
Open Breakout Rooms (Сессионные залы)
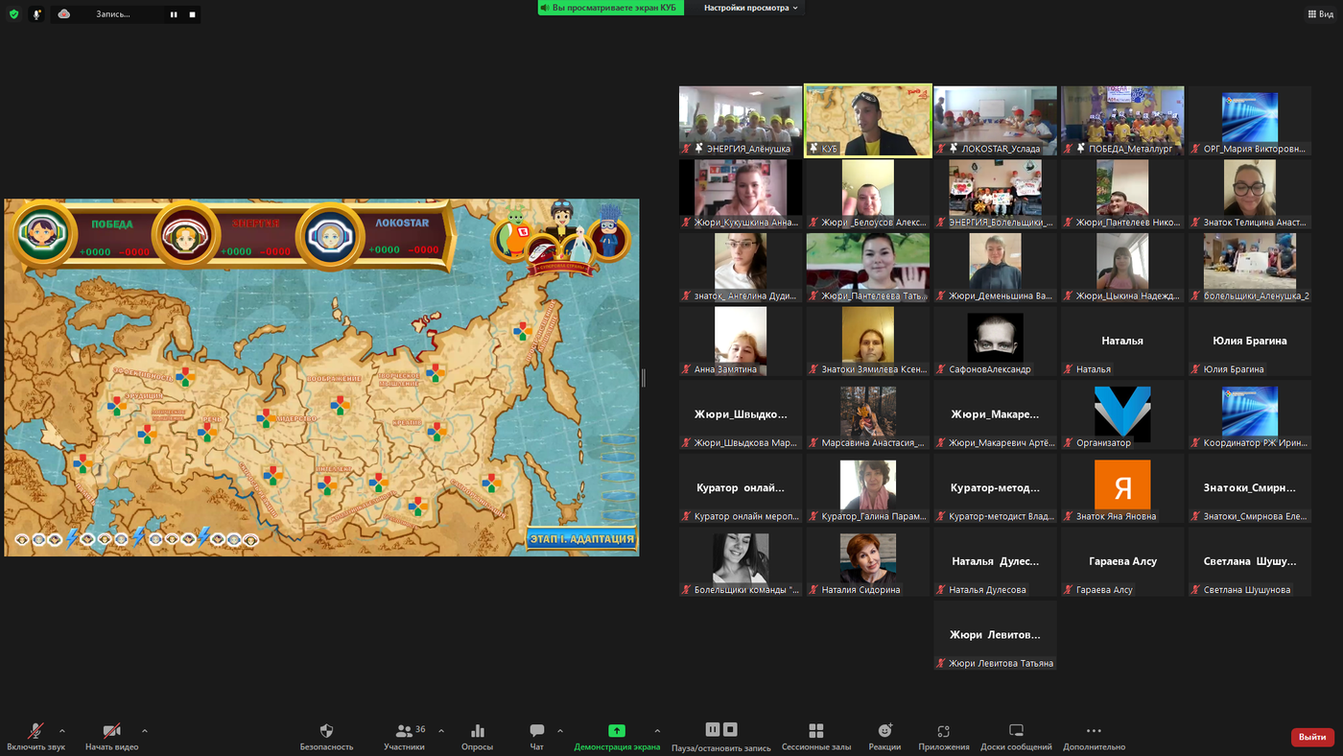[x=815, y=731]
